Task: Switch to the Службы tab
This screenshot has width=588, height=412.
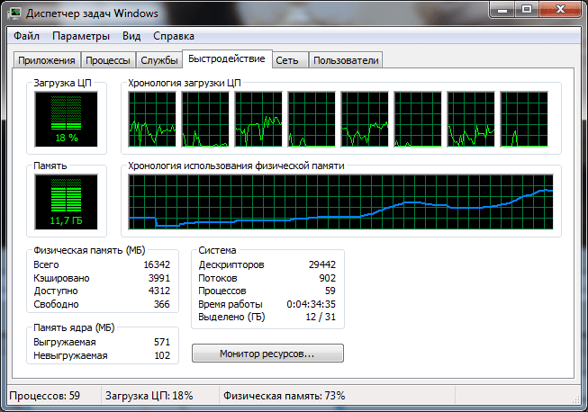Action: click(159, 60)
